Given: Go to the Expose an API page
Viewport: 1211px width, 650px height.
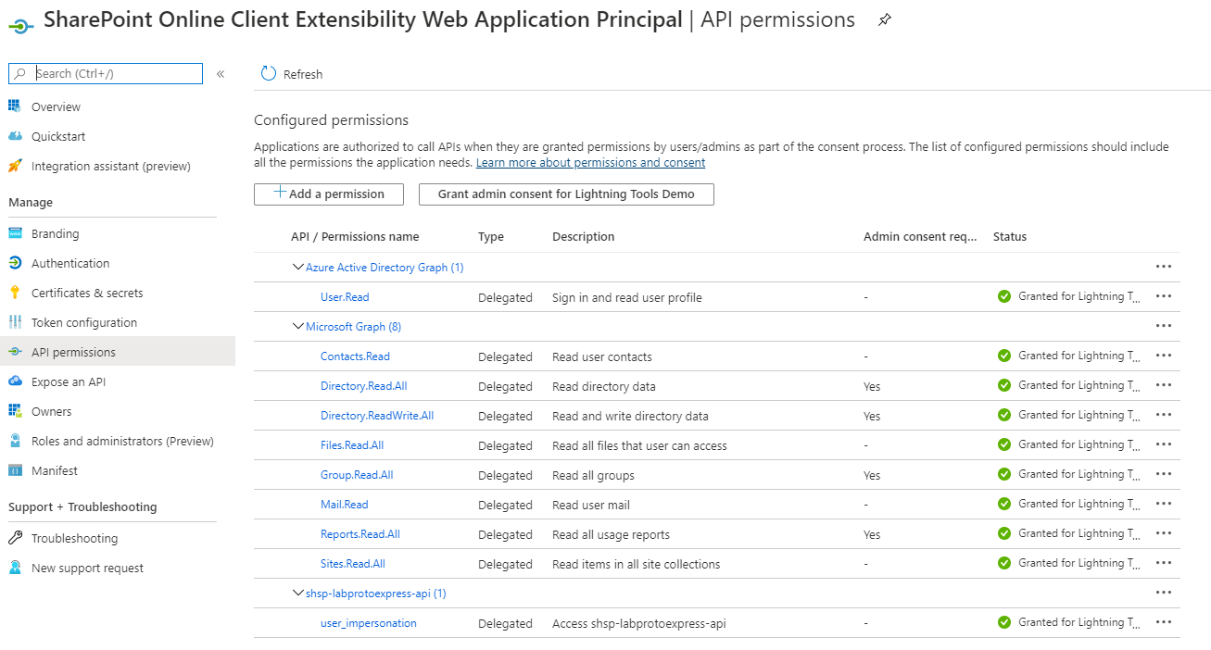Looking at the screenshot, I should click(68, 381).
